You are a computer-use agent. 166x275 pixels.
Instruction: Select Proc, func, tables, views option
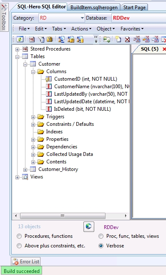[101, 236]
